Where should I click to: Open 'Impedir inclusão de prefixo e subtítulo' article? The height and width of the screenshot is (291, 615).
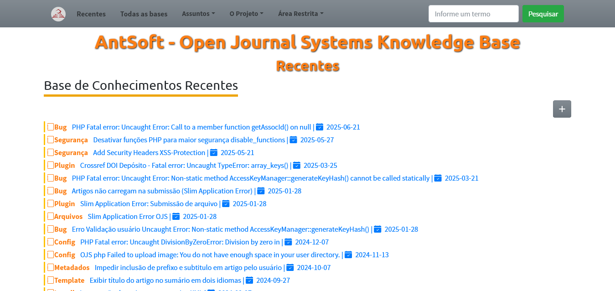188,267
